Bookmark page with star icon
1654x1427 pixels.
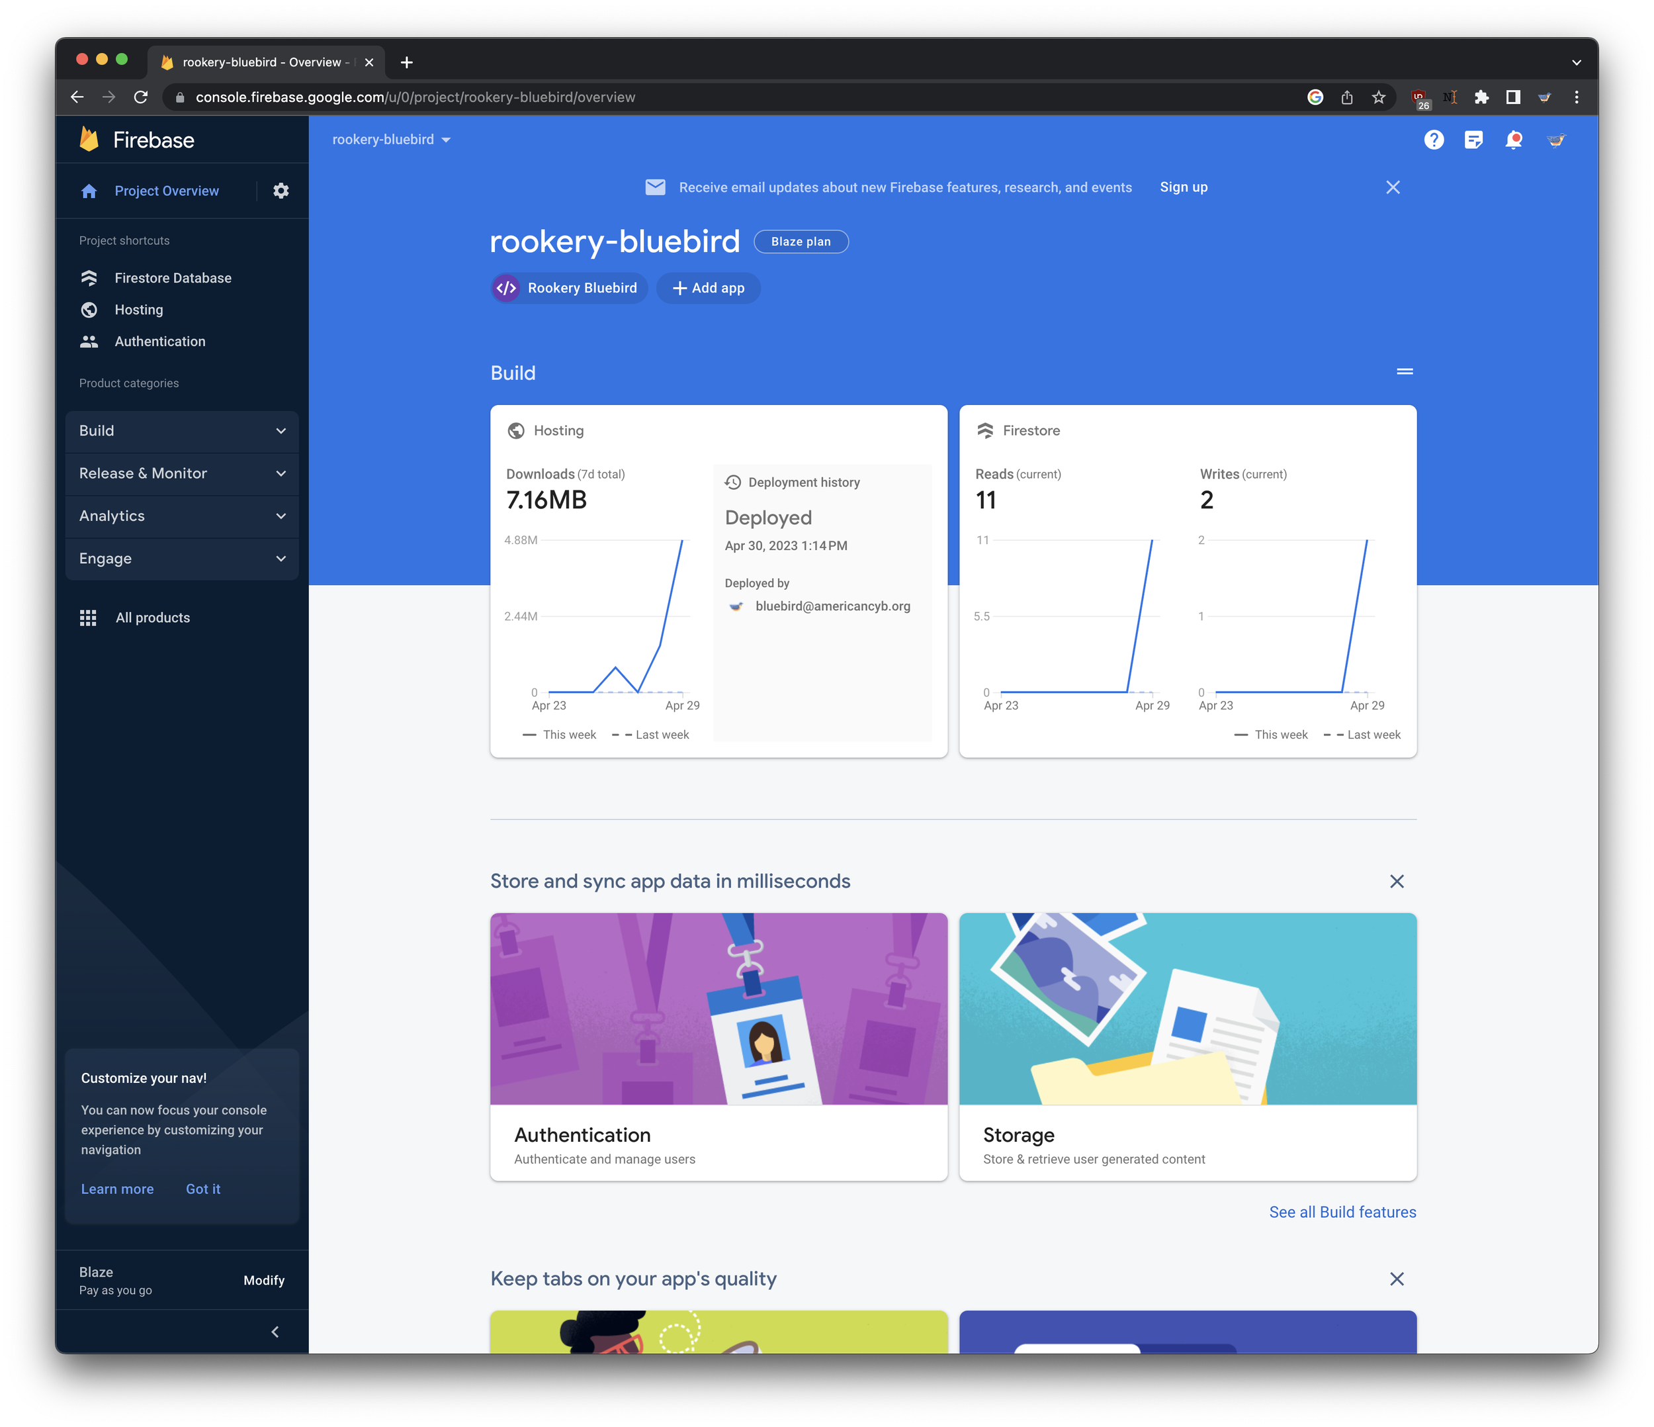1379,97
